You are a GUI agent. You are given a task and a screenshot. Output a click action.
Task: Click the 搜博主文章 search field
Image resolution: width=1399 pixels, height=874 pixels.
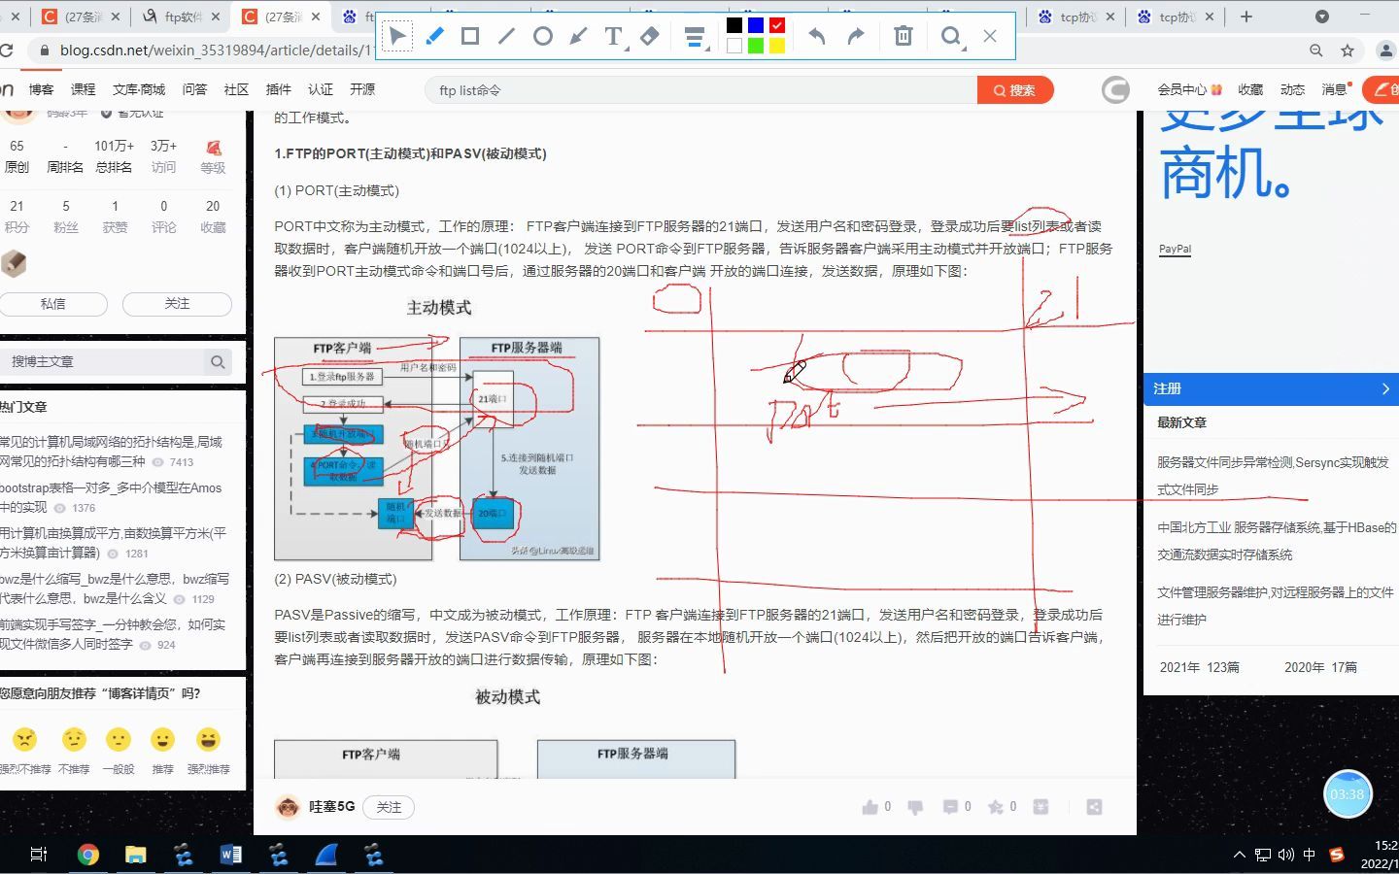pyautogui.click(x=116, y=361)
